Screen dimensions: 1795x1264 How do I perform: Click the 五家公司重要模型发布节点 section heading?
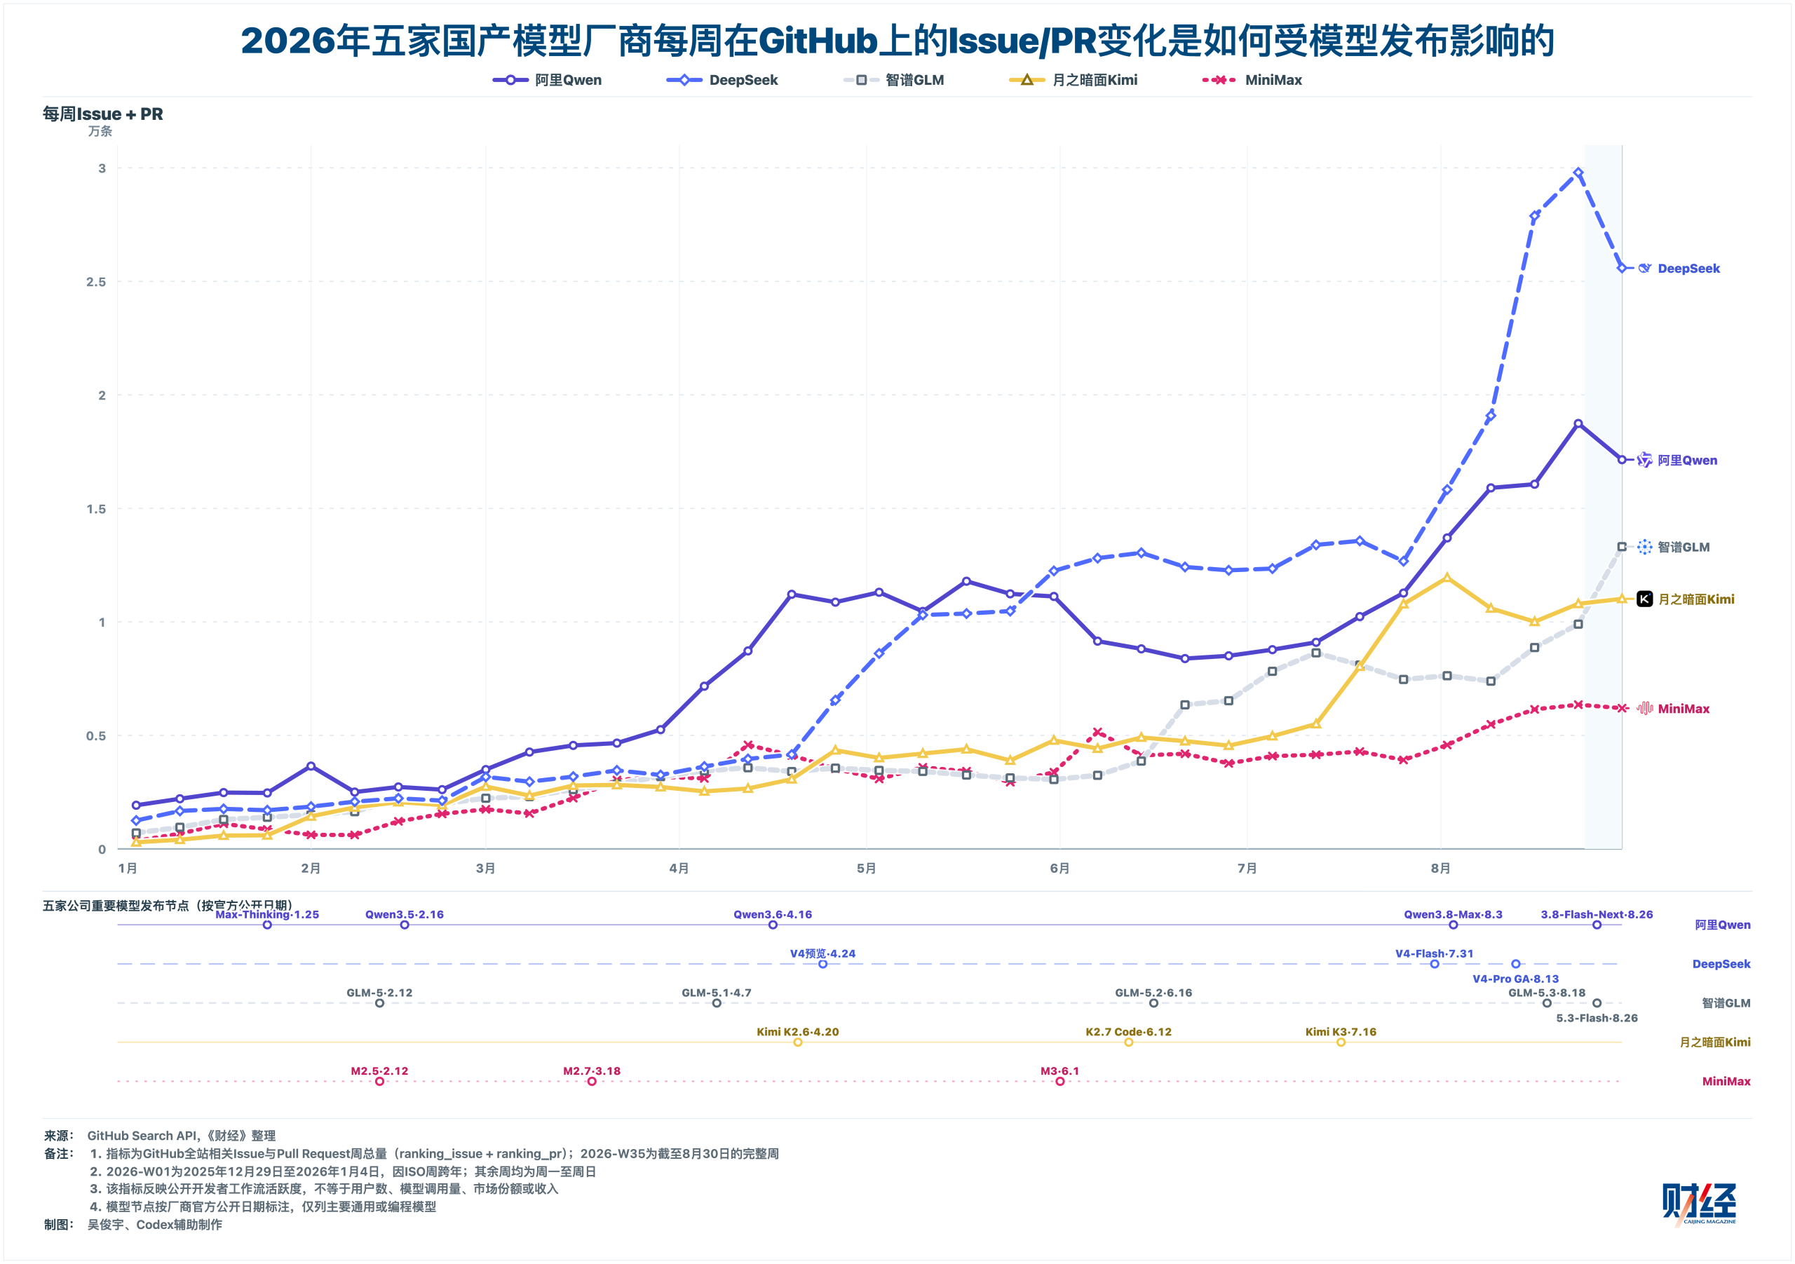click(x=168, y=905)
